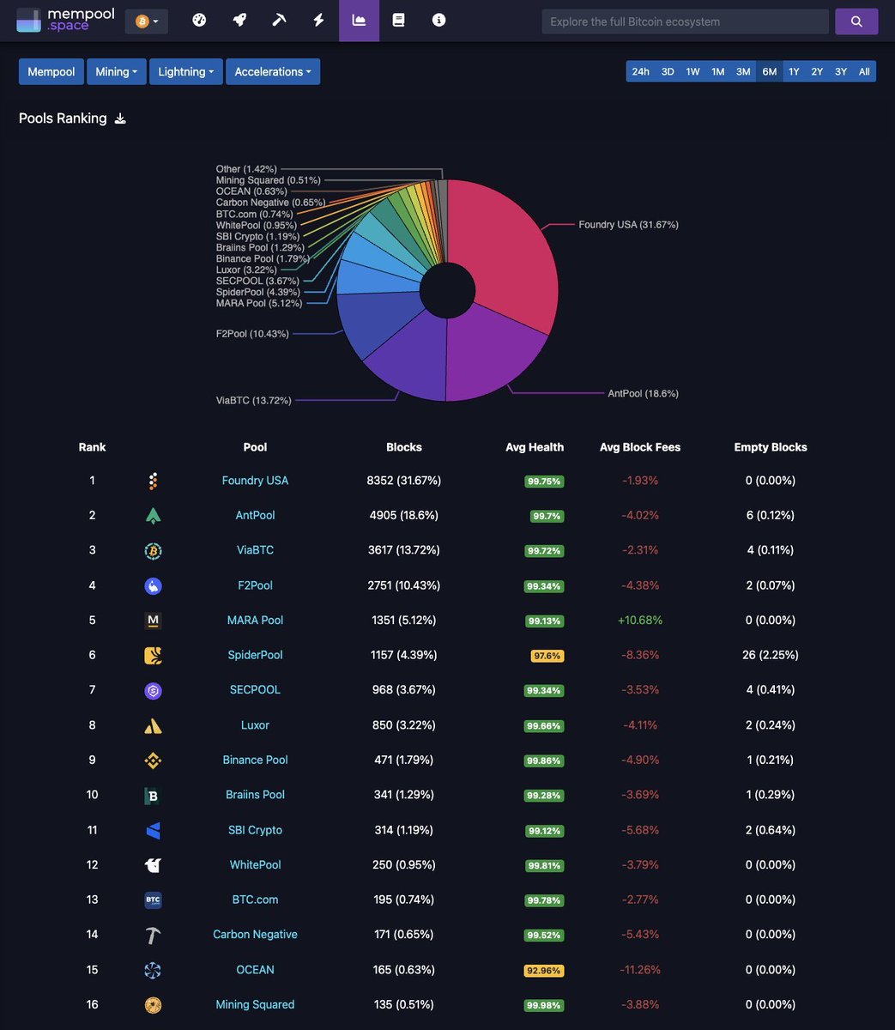
Task: Switch to the 1Y time range
Action: (x=794, y=71)
